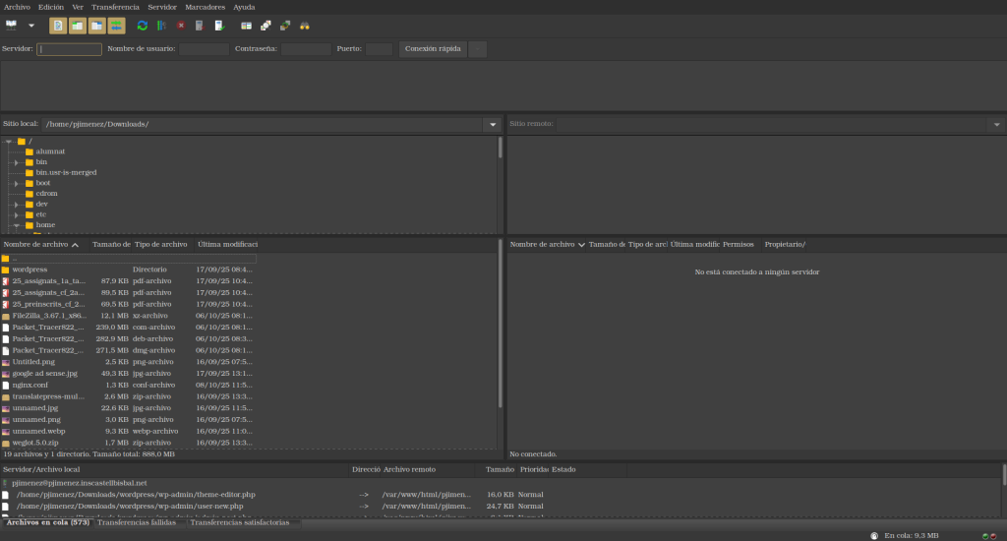This screenshot has width=1007, height=541.
Task: Click the Conexión rápida button
Action: (433, 49)
